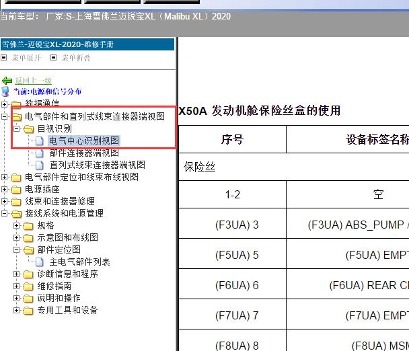Expand the 规格 node
This screenshot has width=409, height=351.
16,225
